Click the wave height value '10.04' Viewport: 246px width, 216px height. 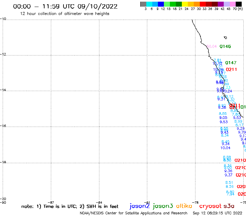point(225,148)
